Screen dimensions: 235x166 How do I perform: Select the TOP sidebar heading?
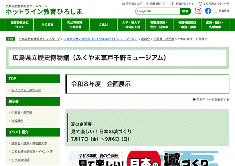pyautogui.click(x=33, y=79)
